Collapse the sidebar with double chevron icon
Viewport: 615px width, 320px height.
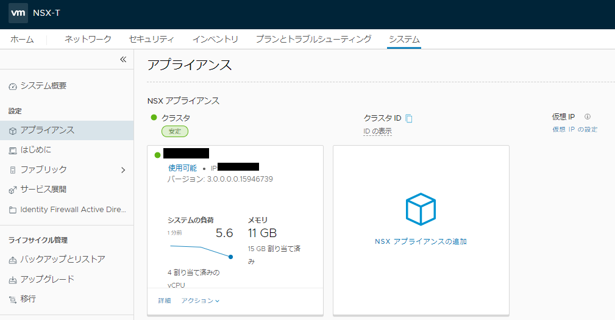[123, 59]
